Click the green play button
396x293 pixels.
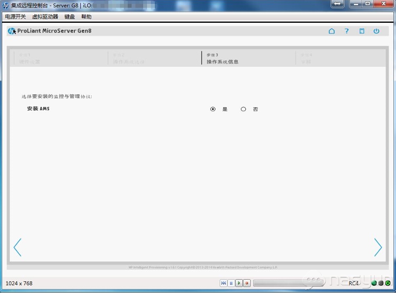click(x=239, y=283)
